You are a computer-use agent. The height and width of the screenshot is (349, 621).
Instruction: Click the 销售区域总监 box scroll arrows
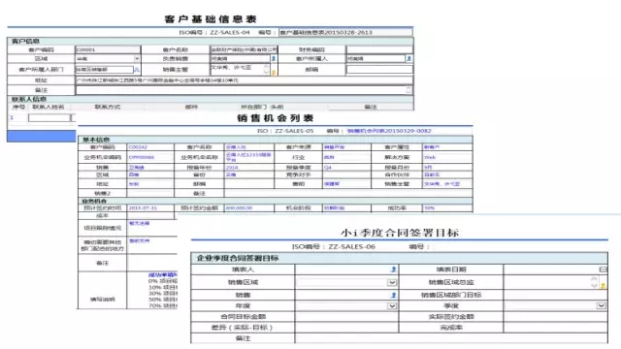tap(594, 282)
